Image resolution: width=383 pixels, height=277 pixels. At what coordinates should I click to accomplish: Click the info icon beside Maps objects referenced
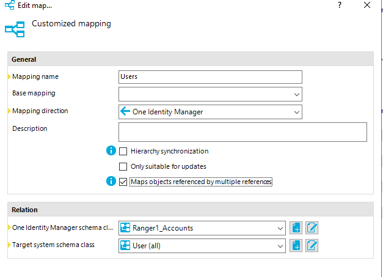pos(111,181)
